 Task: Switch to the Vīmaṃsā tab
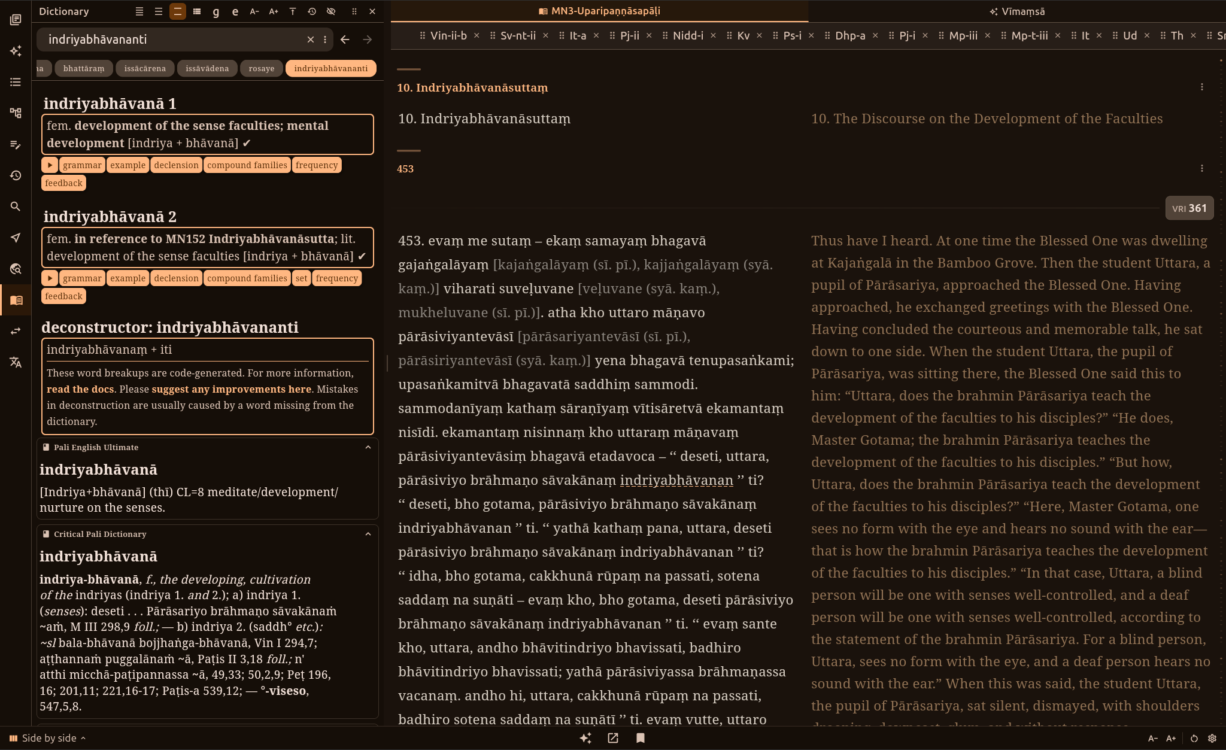pos(1017,11)
